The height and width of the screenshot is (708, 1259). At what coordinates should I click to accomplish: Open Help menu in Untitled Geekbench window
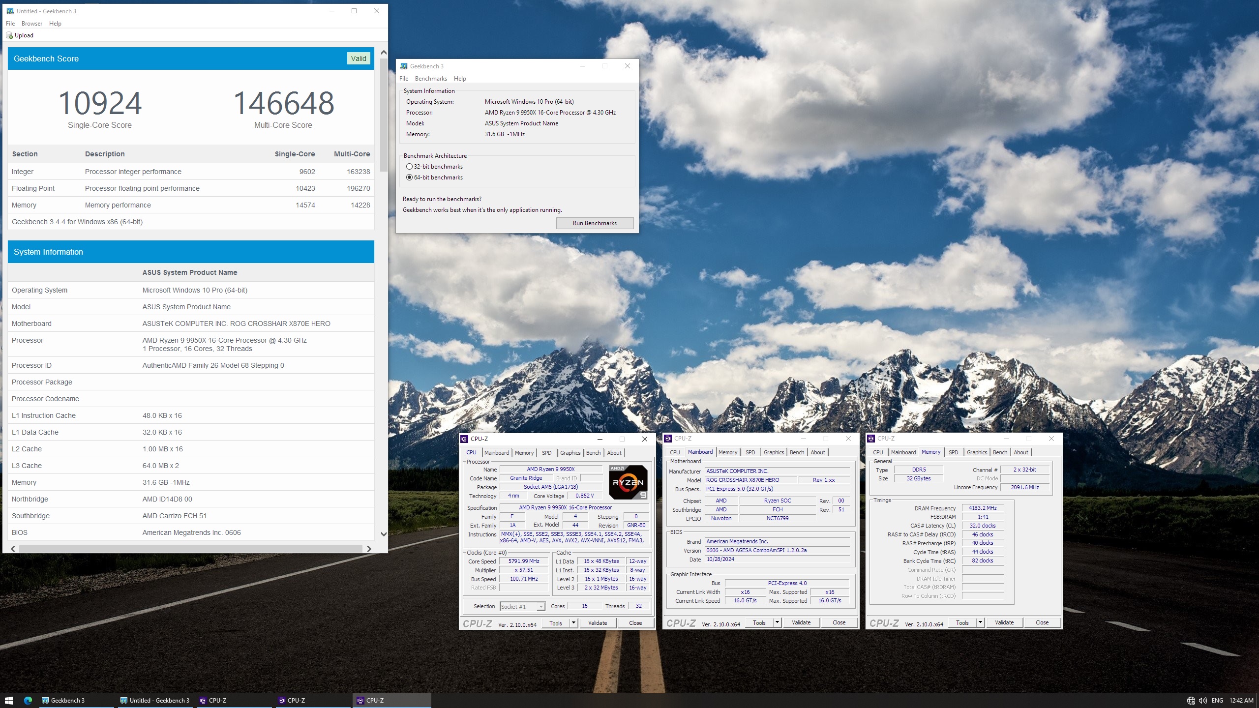point(55,24)
